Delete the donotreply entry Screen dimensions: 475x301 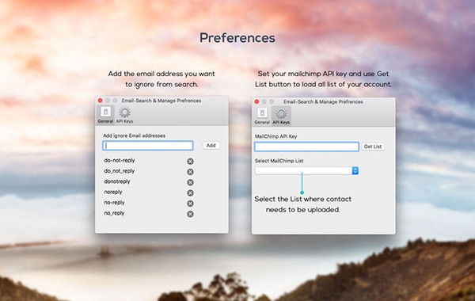[190, 182]
